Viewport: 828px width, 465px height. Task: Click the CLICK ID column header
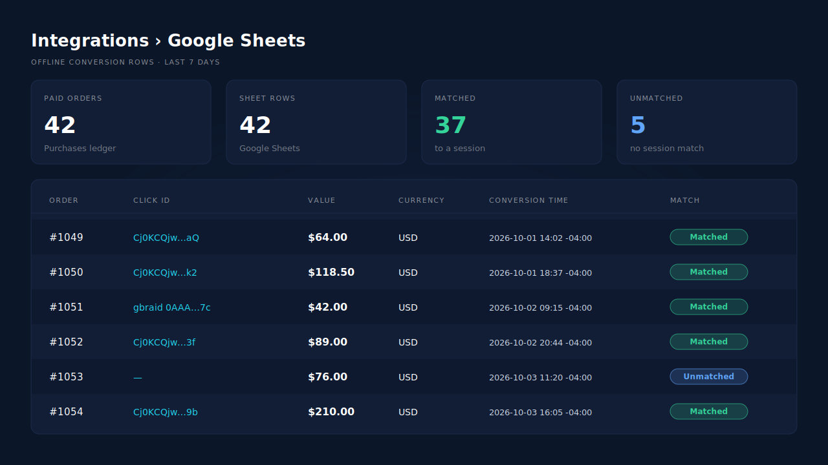[x=151, y=200]
